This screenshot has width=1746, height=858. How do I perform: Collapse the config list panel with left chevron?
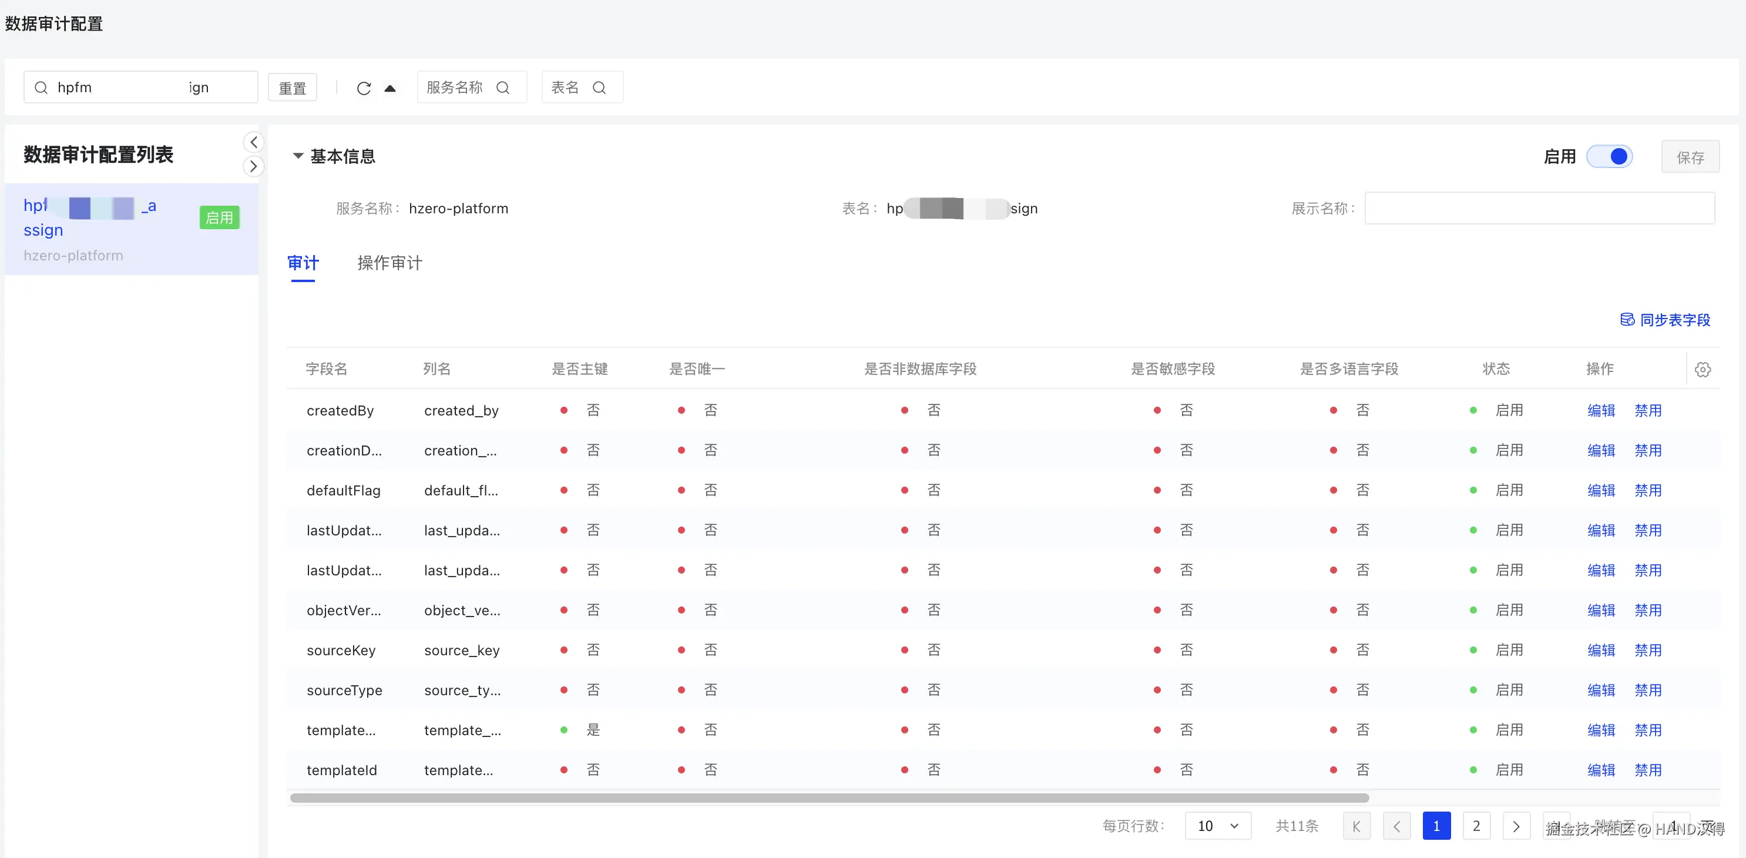pyautogui.click(x=253, y=142)
